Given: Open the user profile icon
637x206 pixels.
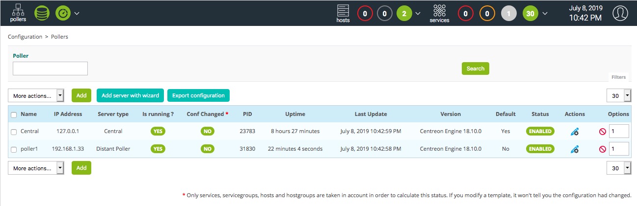Looking at the screenshot, I should tap(620, 13).
